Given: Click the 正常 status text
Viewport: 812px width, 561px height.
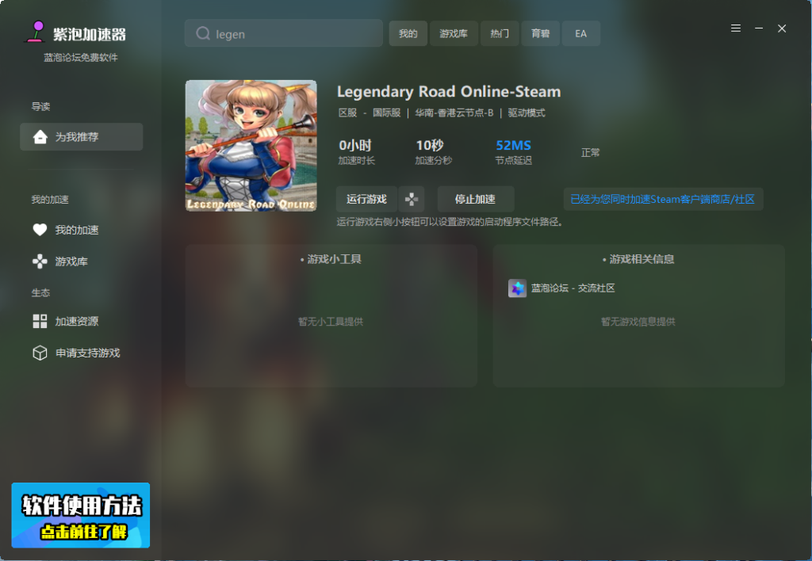Looking at the screenshot, I should 590,153.
